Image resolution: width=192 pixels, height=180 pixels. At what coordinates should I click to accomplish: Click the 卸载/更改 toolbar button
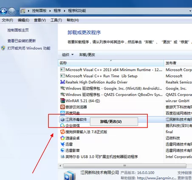point(87,55)
